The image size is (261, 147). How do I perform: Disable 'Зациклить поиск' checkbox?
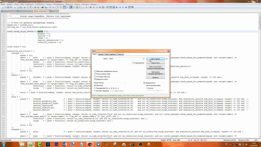pyautogui.click(x=95, y=79)
